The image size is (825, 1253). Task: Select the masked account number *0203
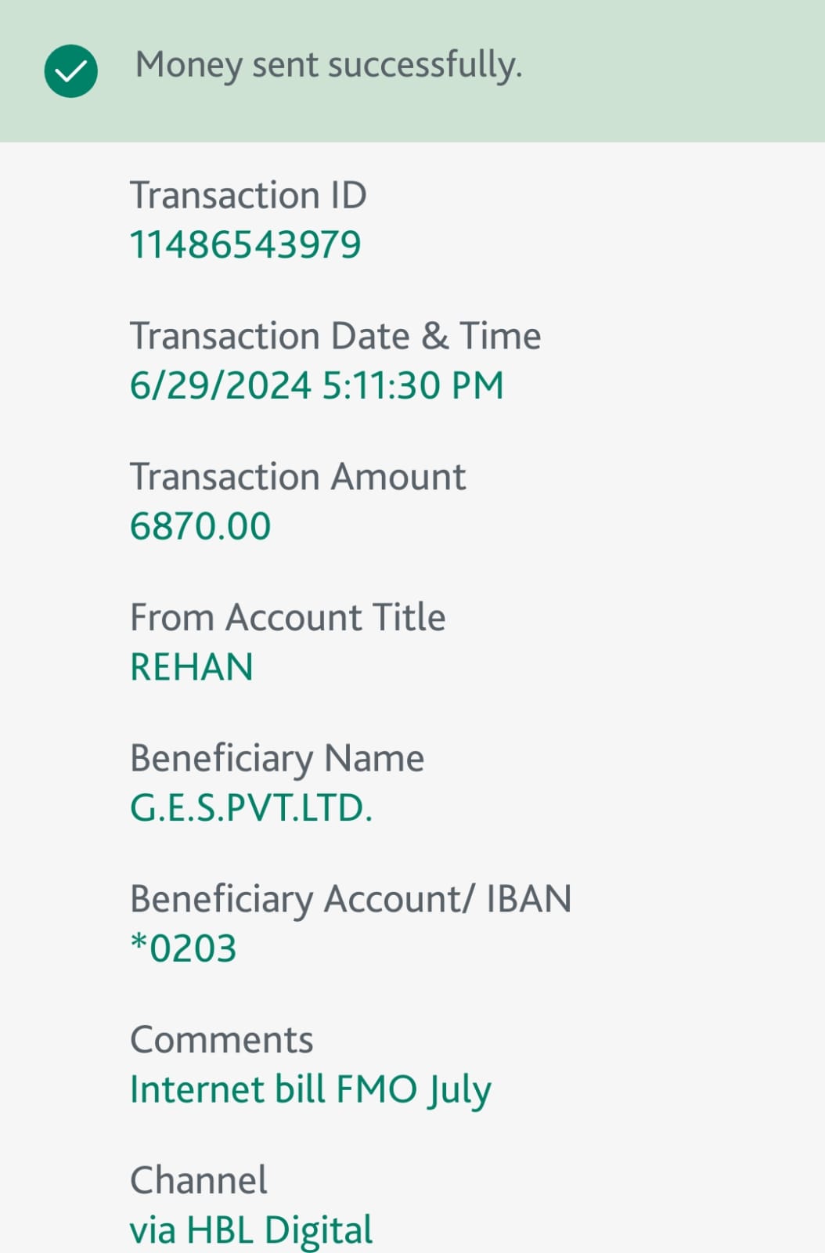[x=184, y=948]
